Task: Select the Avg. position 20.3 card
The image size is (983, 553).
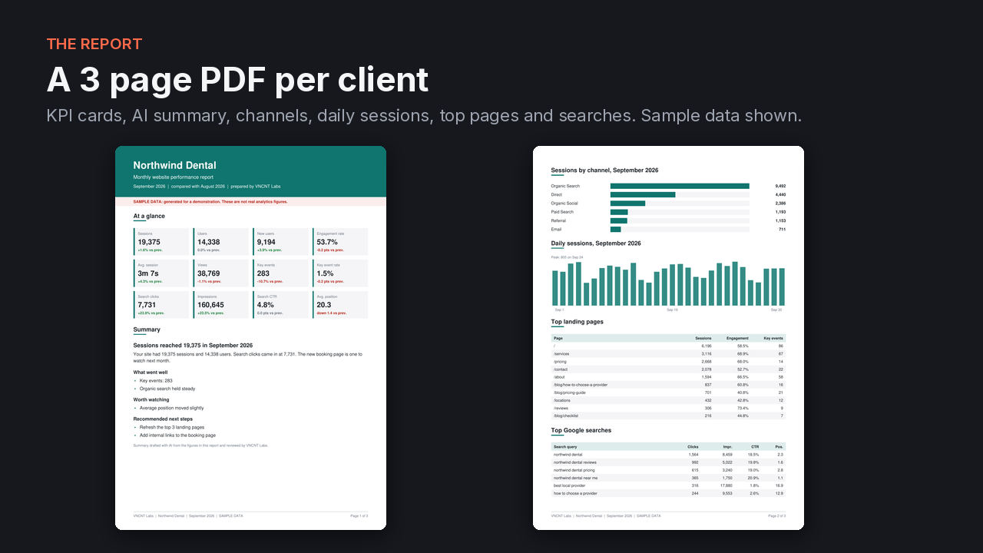Action: coord(340,304)
